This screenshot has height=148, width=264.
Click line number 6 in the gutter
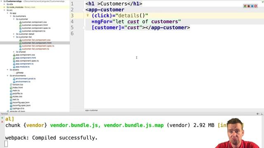(72, 34)
